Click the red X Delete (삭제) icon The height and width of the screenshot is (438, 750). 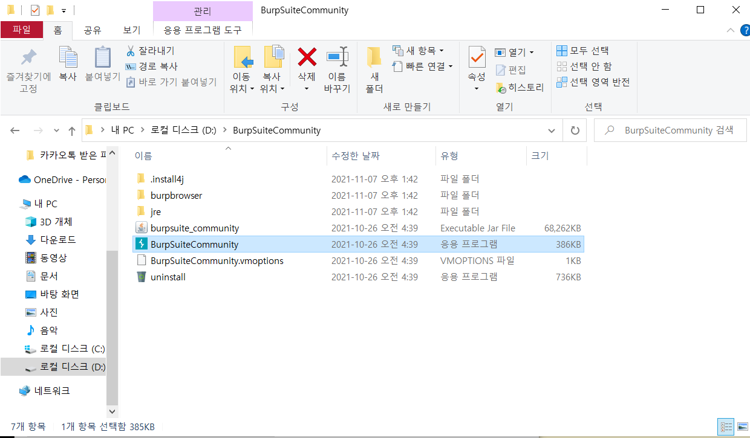tap(307, 57)
